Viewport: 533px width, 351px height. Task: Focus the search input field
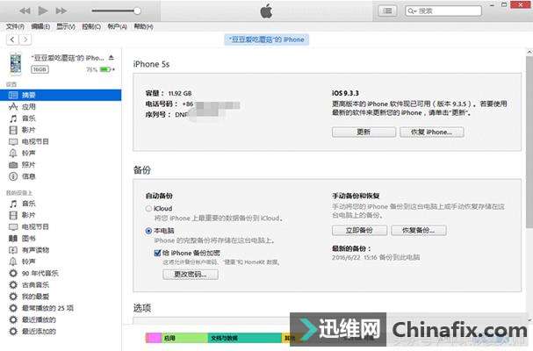pos(443,11)
